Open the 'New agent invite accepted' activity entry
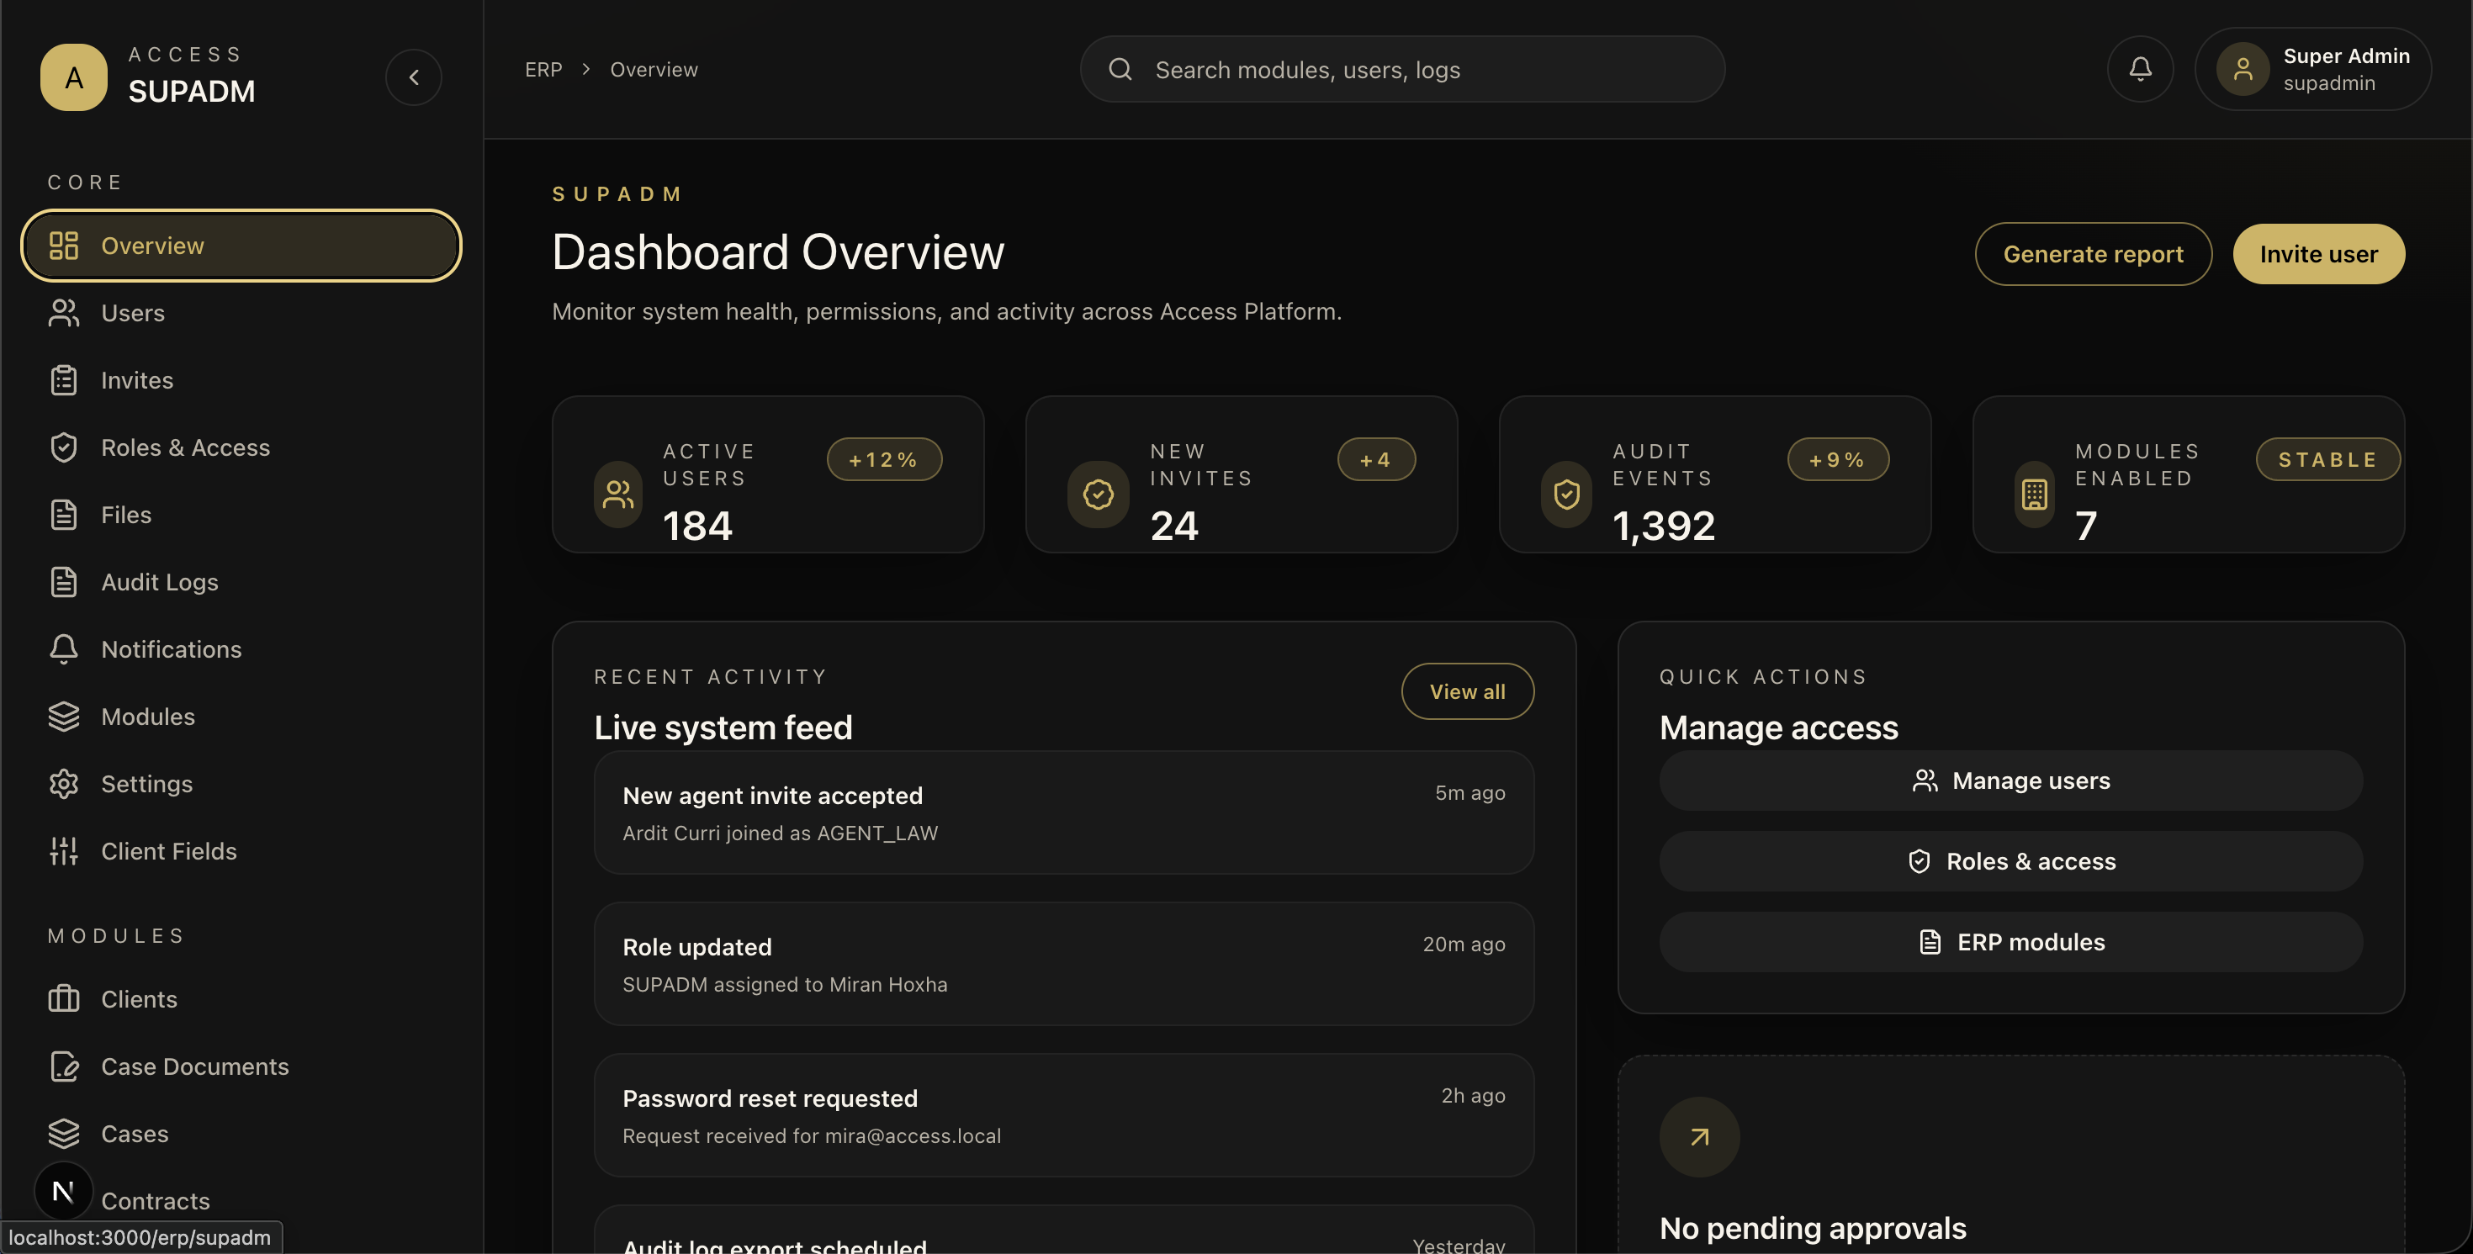The image size is (2473, 1254). point(1064,812)
